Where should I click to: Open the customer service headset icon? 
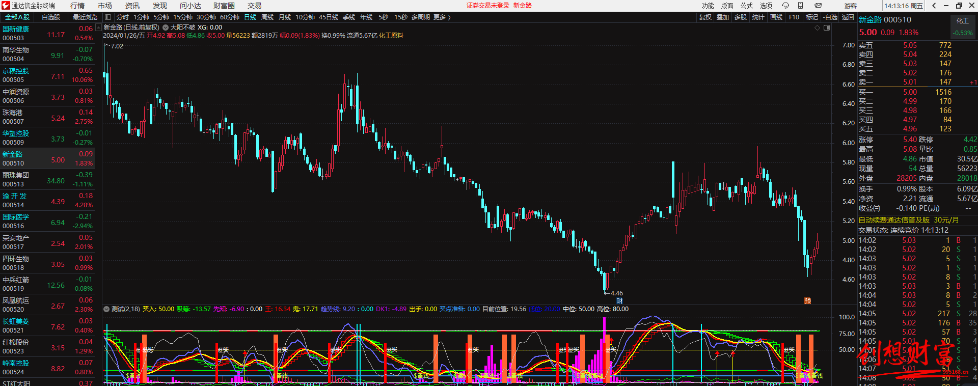click(785, 6)
